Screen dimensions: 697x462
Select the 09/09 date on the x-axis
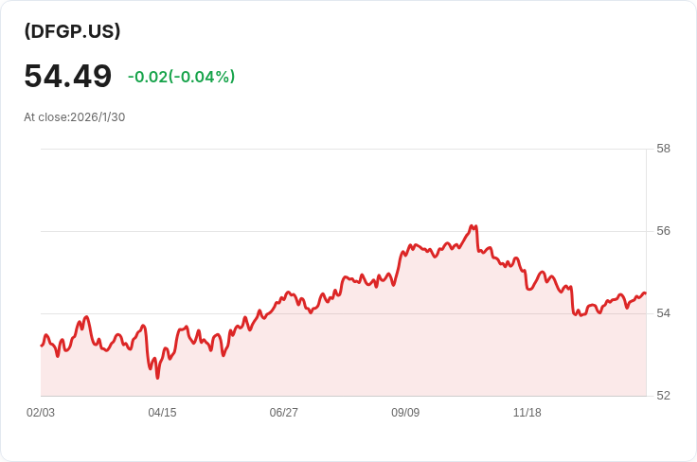click(405, 413)
